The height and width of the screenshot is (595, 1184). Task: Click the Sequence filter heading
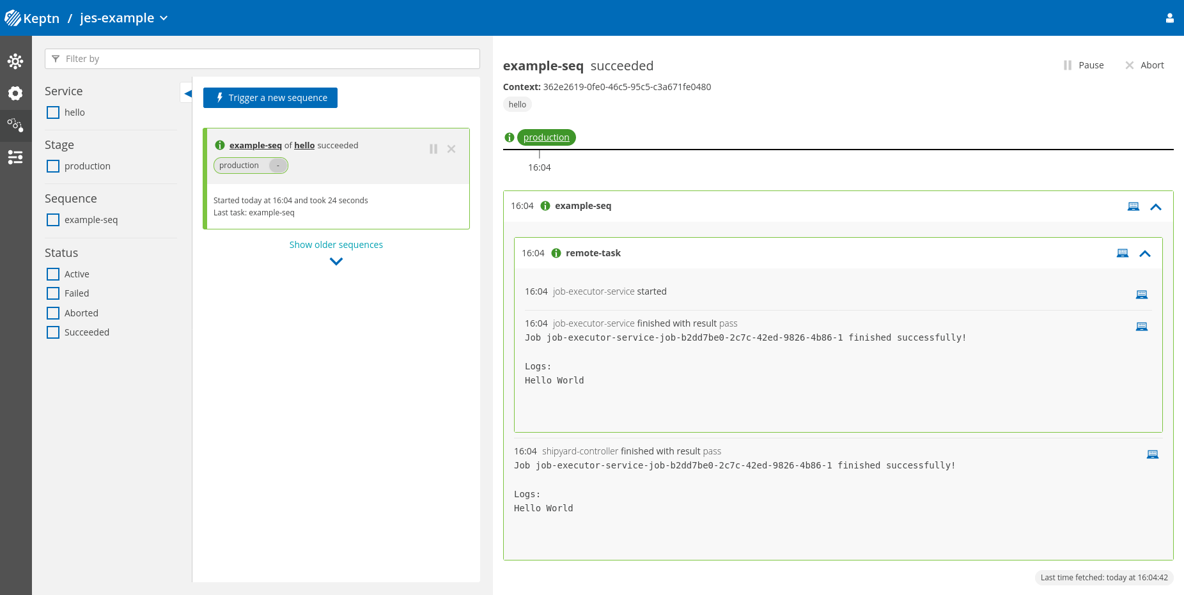[71, 199]
